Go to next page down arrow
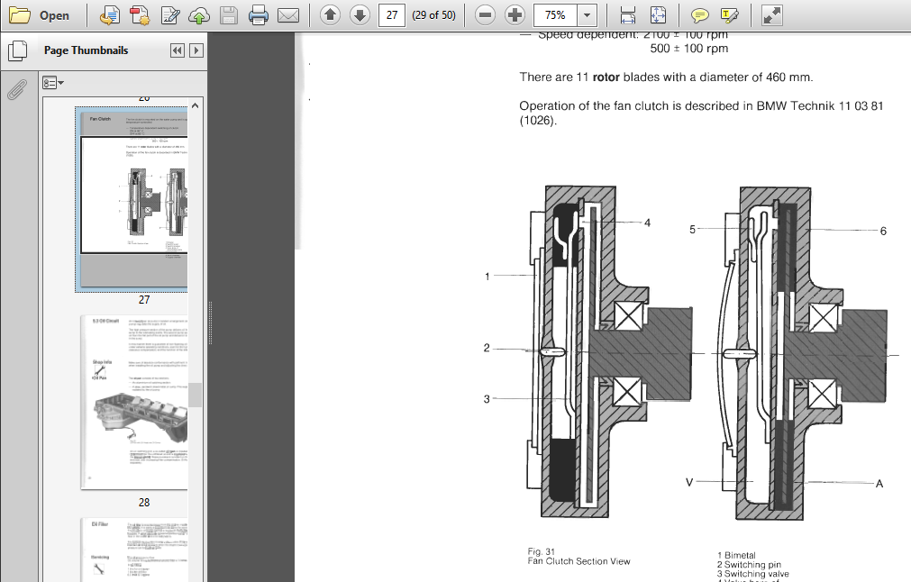Image resolution: width=911 pixels, height=582 pixels. coord(360,15)
